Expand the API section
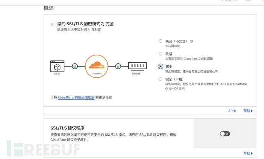The width and height of the screenshot is (264, 159). 232,111
